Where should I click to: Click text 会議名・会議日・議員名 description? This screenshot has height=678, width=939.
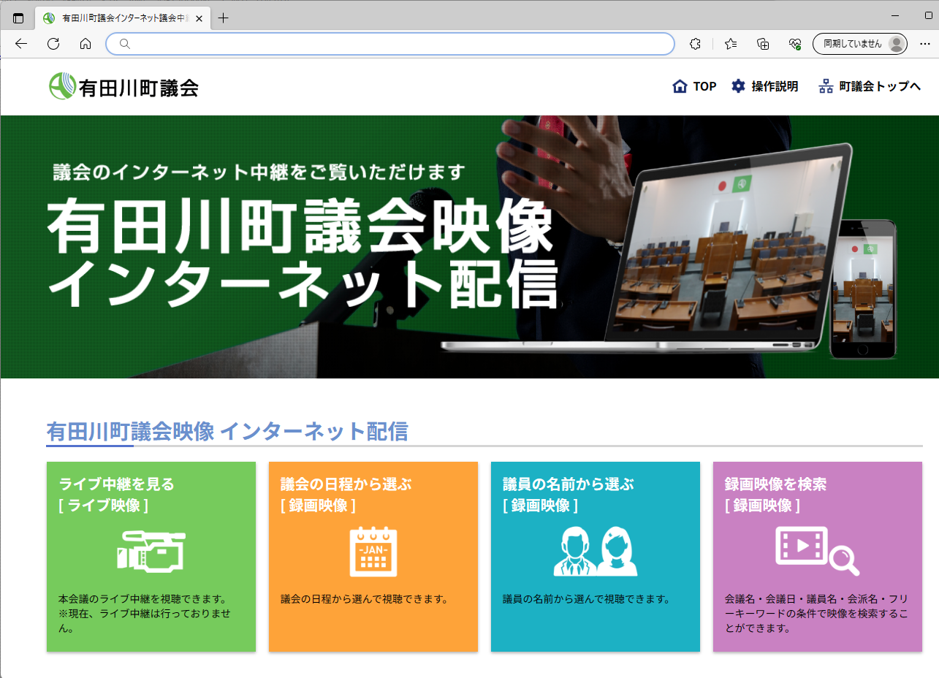click(x=817, y=614)
